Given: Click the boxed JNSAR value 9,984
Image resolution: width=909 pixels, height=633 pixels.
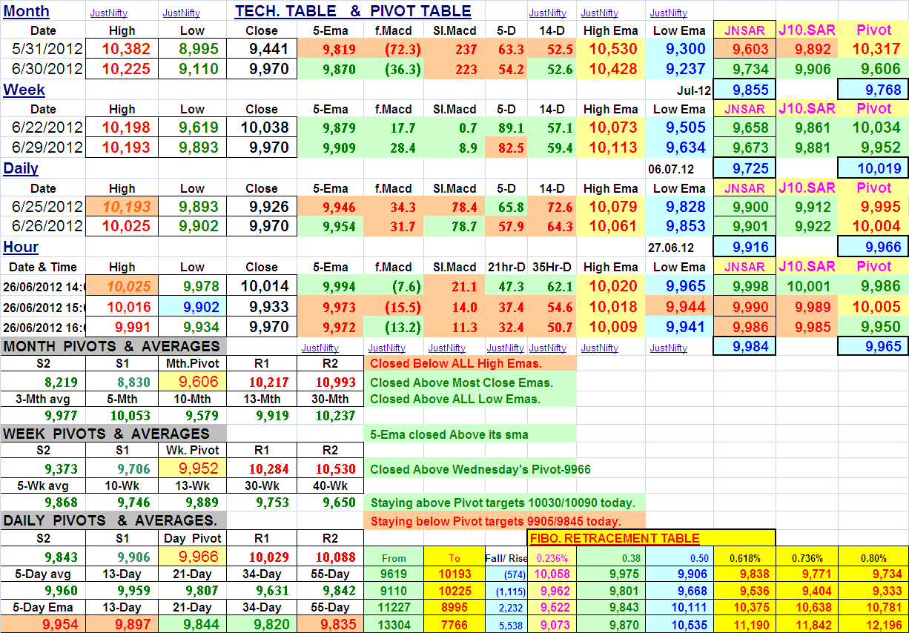Looking at the screenshot, I should pyautogui.click(x=744, y=345).
